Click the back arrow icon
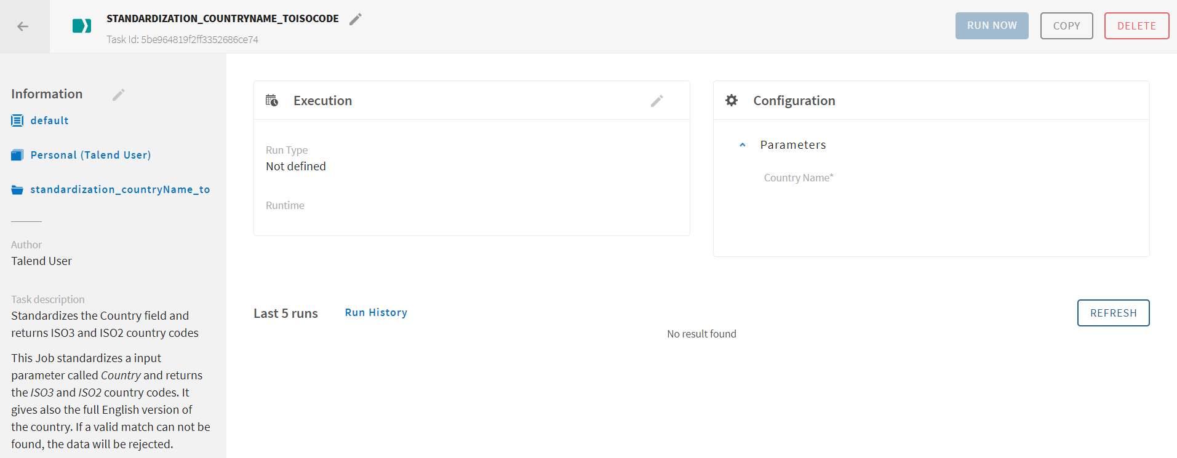1177x458 pixels. 23,26
